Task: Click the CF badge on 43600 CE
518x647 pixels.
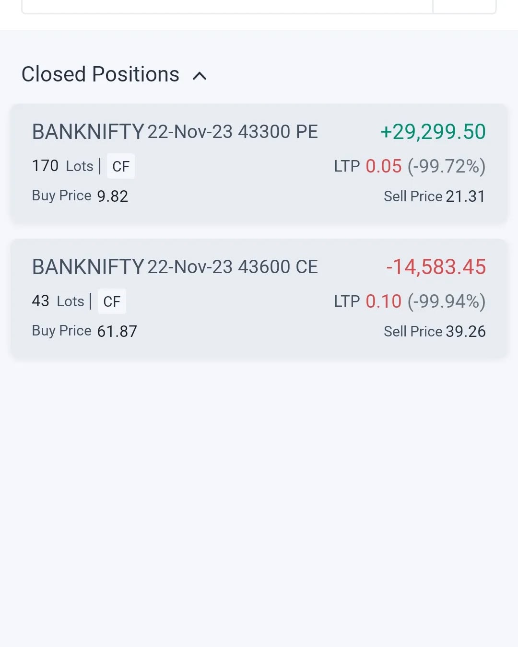Action: (112, 301)
